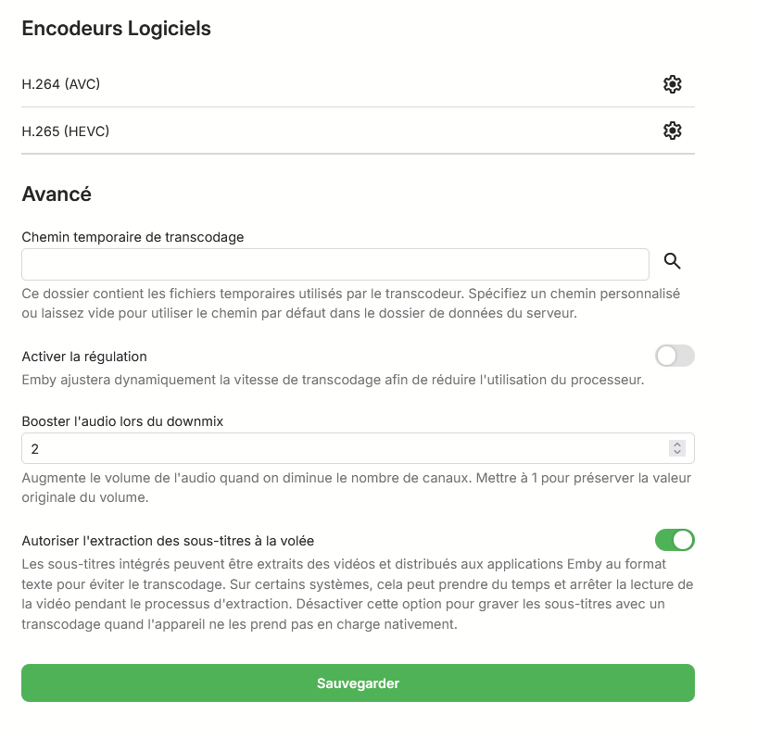Image resolution: width=757 pixels, height=739 pixels.
Task: Decrease audio boost with stepper down arrow
Action: tap(677, 453)
